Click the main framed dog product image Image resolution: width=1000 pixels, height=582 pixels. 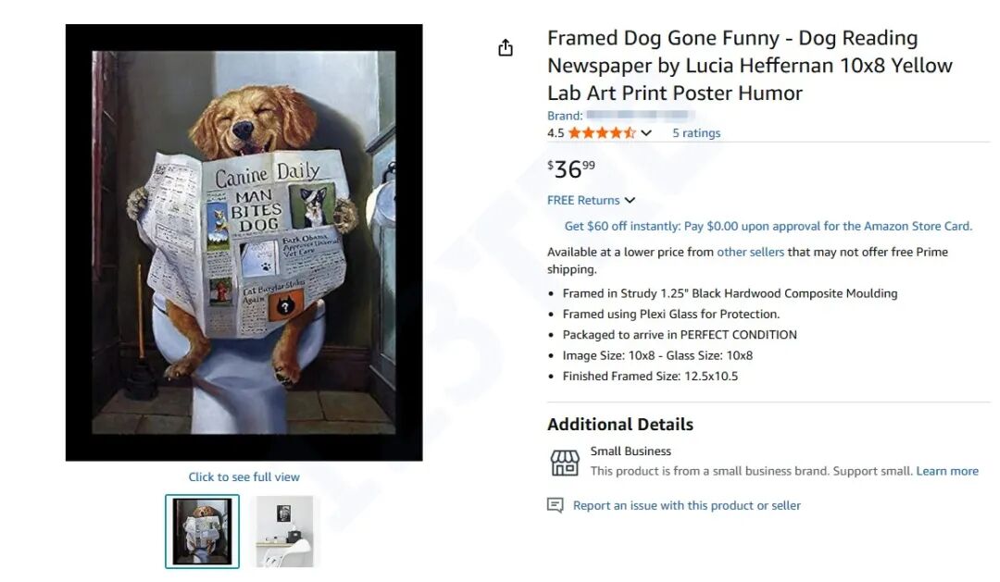coord(244,242)
